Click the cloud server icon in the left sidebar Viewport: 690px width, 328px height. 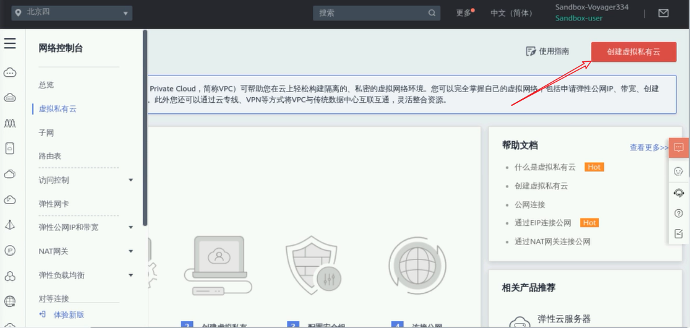(10, 98)
